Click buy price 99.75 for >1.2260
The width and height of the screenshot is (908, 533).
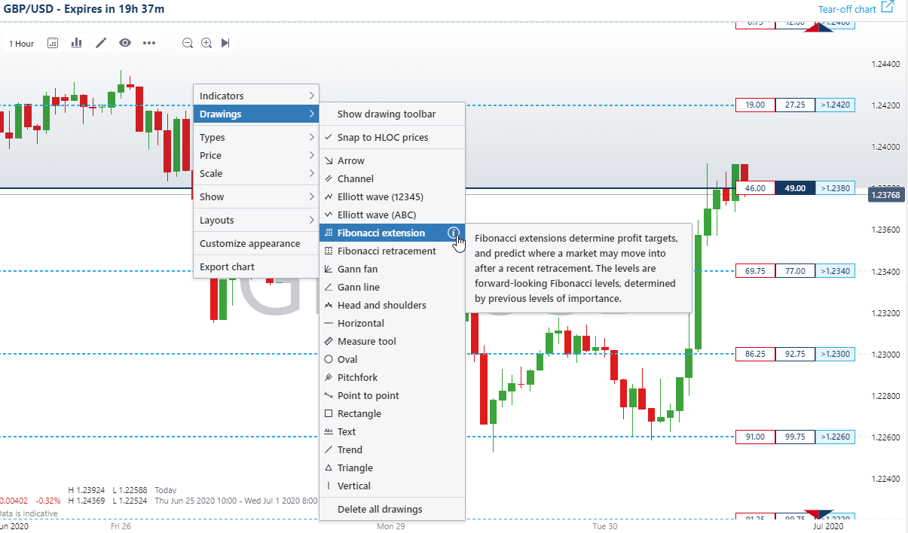coord(795,437)
